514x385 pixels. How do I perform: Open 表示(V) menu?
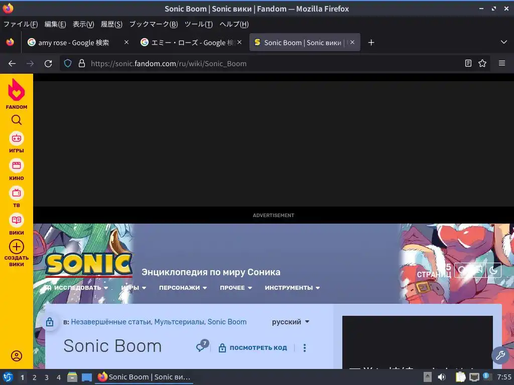pos(83,24)
